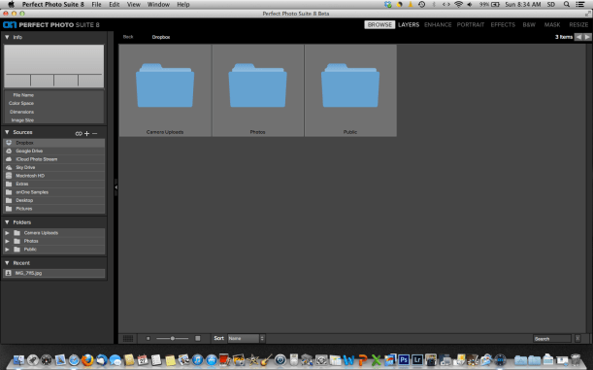Image resolution: width=593 pixels, height=370 pixels.
Task: Click the Google Drive source icon
Action: coord(9,151)
